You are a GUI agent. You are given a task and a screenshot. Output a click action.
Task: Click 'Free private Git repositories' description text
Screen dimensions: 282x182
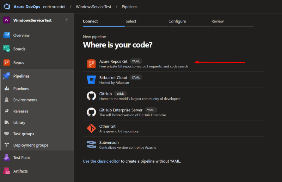143,66
